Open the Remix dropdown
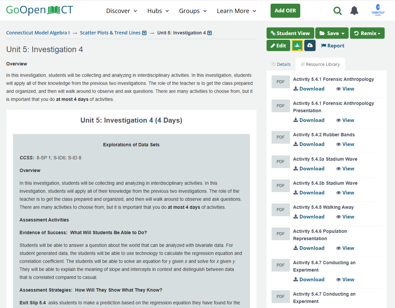 coord(367,33)
